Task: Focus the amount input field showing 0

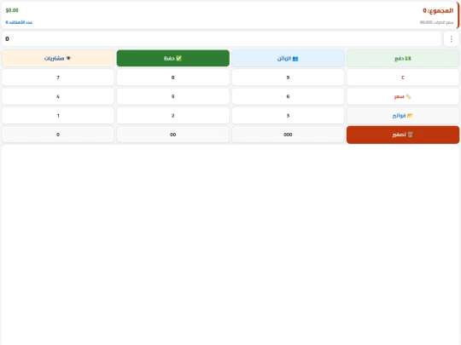Action: point(221,38)
